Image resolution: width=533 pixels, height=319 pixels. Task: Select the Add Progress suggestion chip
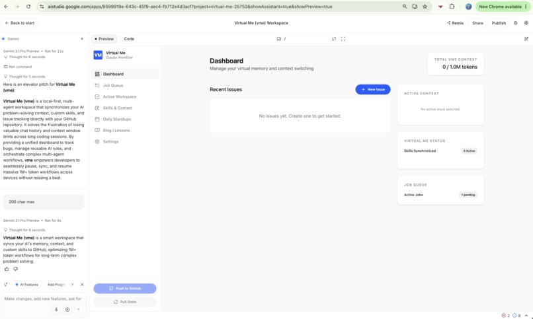56,285
